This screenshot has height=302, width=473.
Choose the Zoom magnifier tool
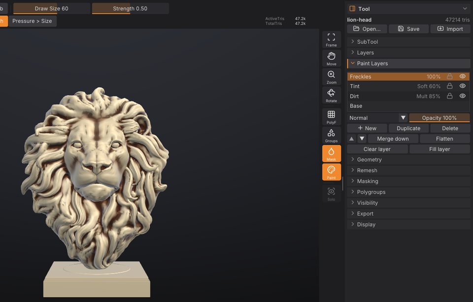(331, 77)
